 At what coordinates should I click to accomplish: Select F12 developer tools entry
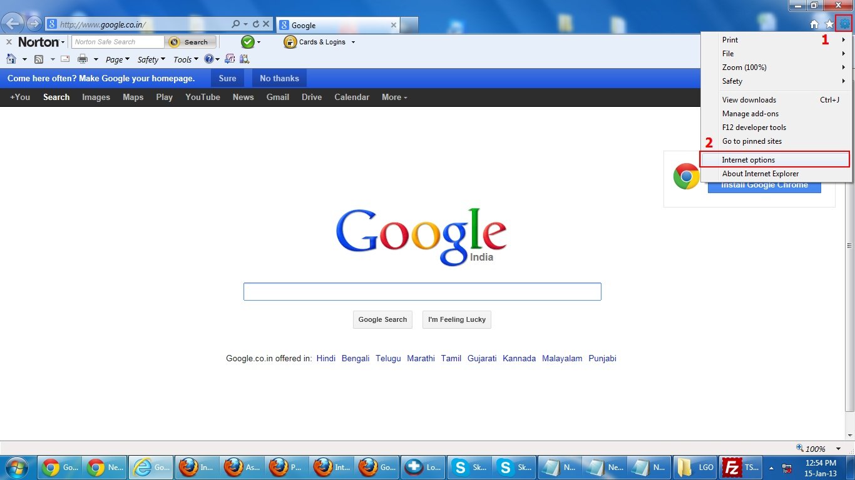[776, 127]
